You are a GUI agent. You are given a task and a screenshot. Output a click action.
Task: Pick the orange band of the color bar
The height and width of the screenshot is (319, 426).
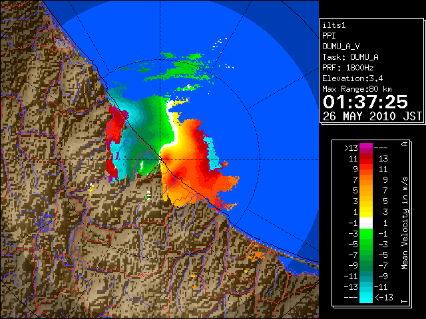click(x=366, y=180)
